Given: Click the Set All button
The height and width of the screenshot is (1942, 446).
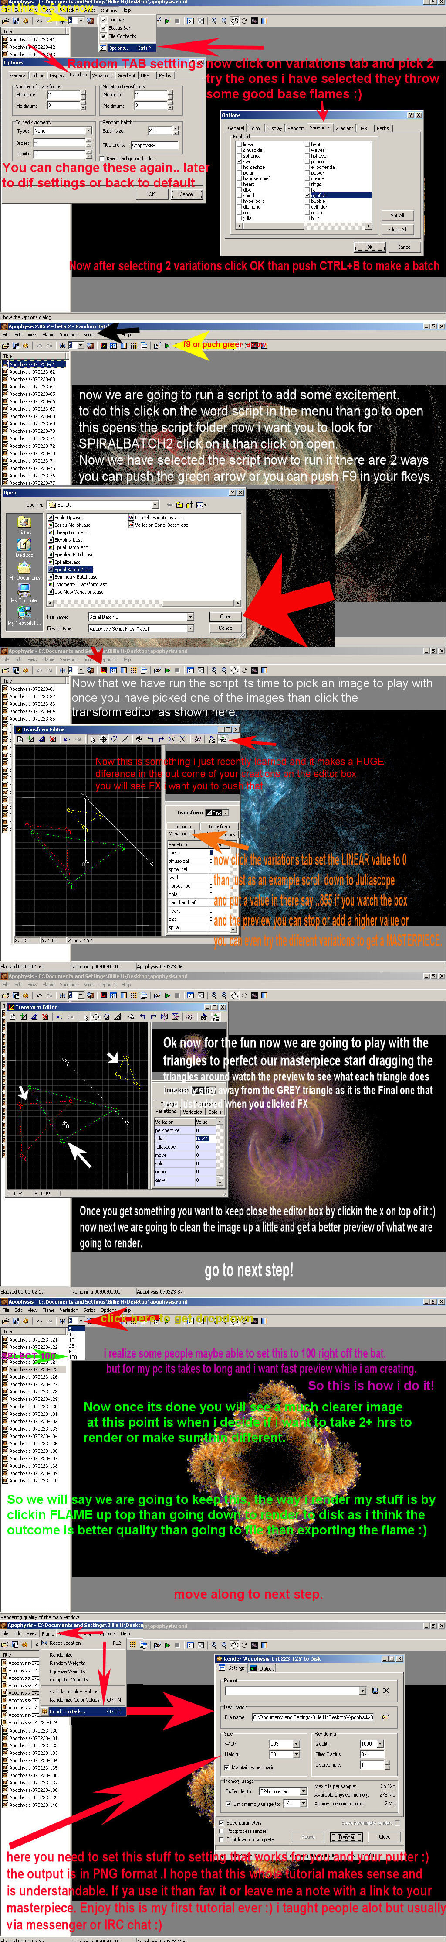Looking at the screenshot, I should point(397,216).
